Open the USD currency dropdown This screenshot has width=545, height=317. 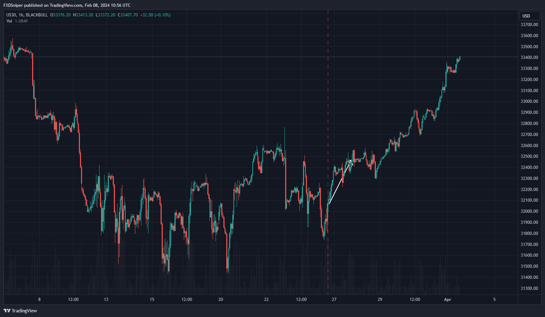click(x=529, y=16)
